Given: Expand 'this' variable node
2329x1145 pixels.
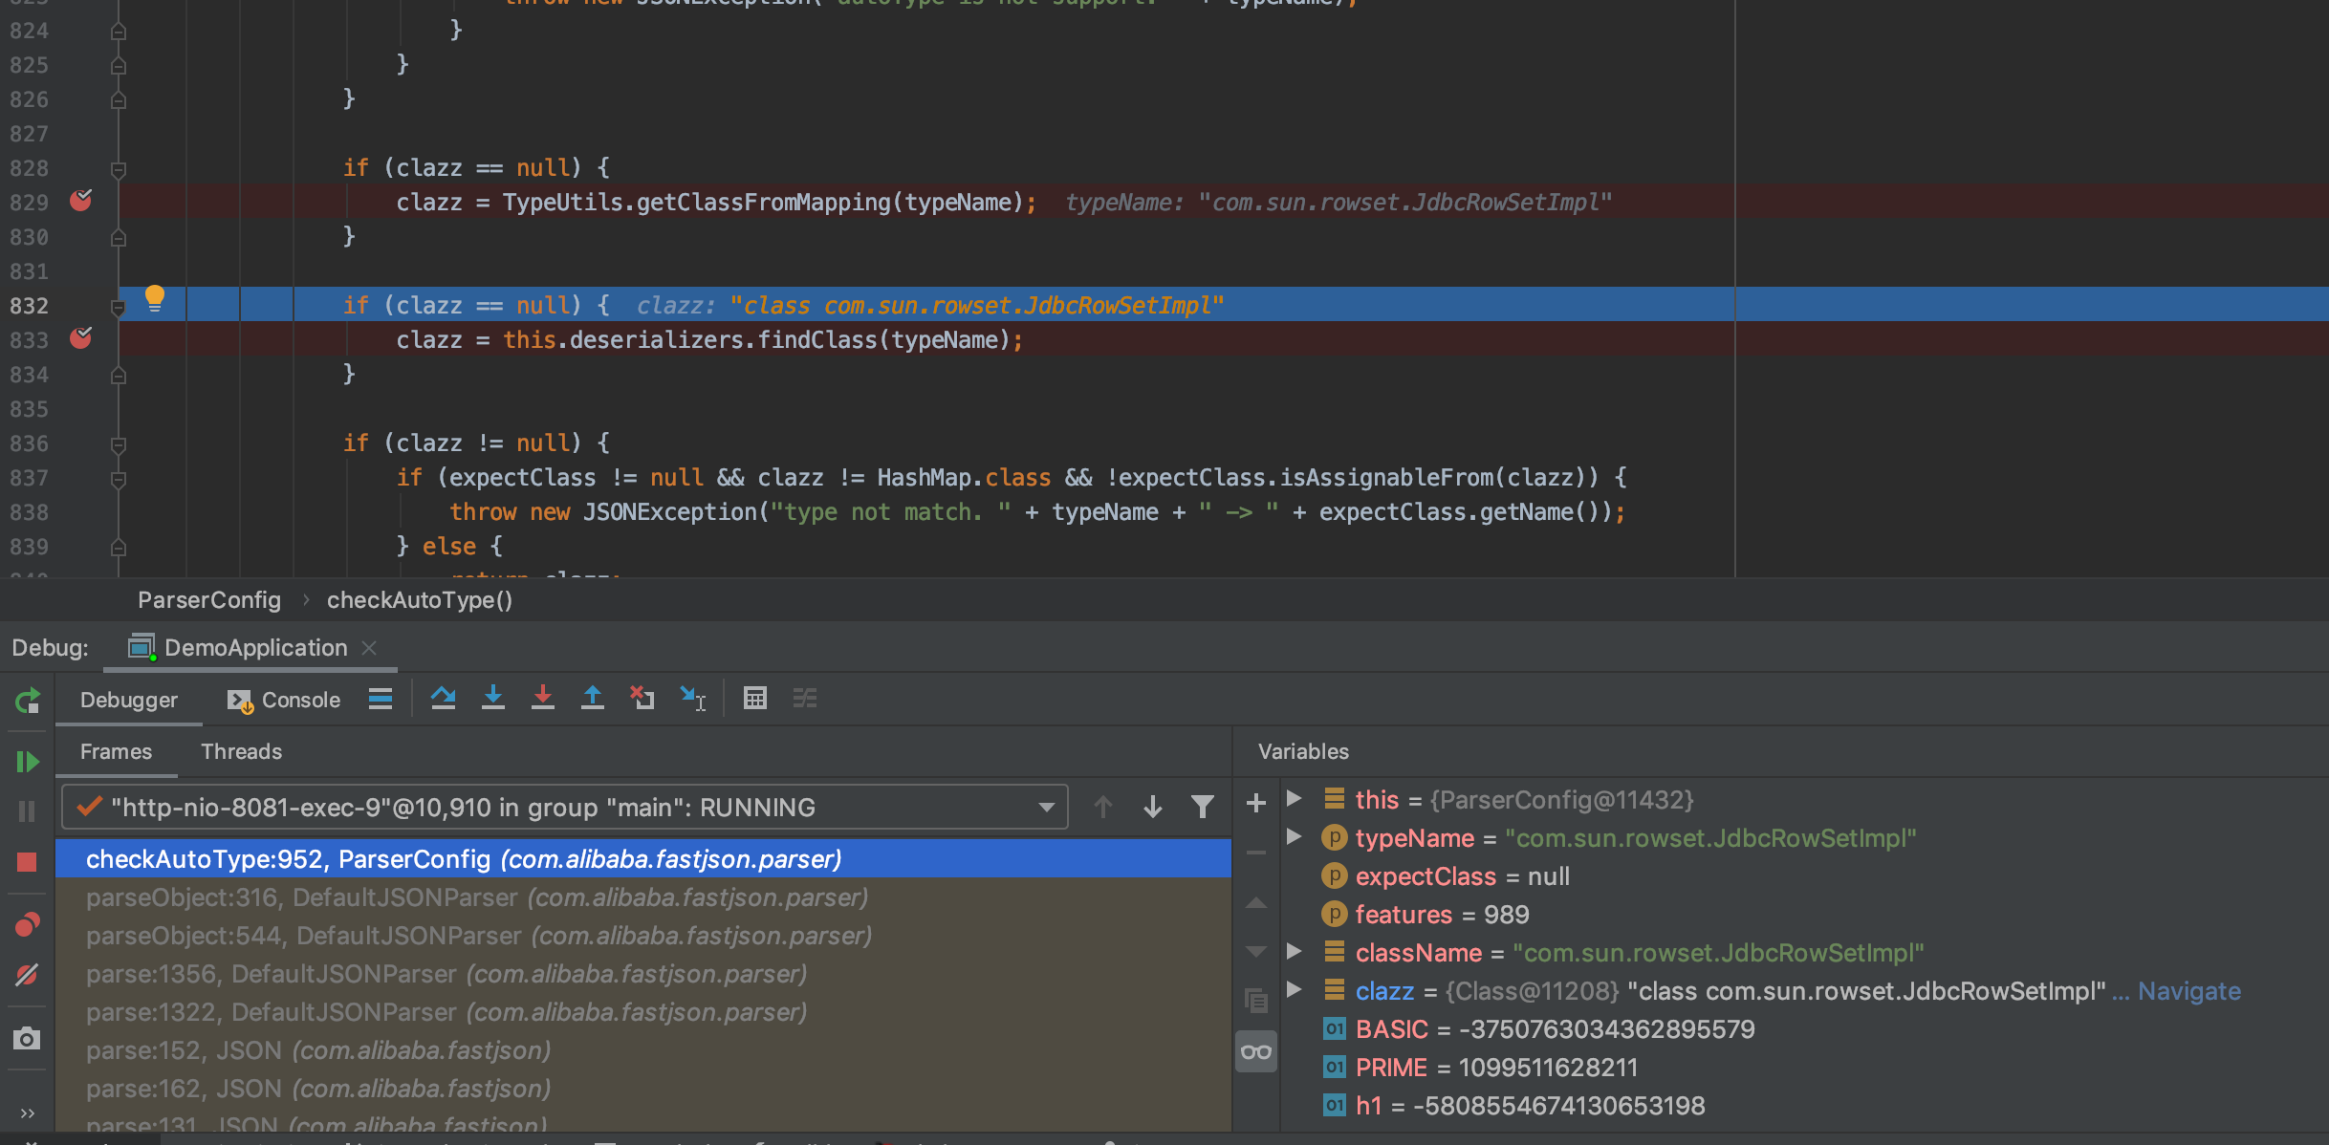Looking at the screenshot, I should [x=1295, y=798].
